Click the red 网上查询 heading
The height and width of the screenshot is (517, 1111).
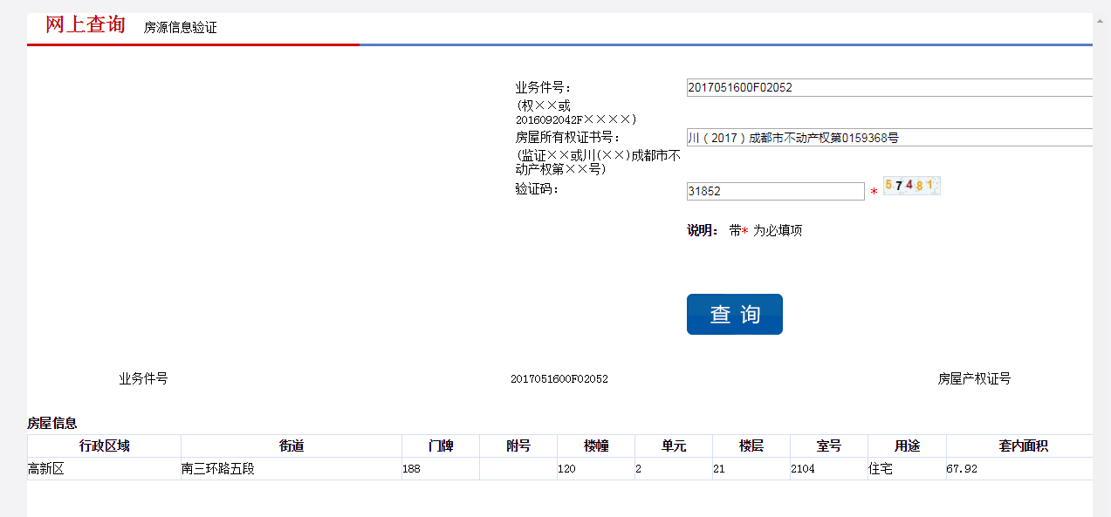point(86,25)
